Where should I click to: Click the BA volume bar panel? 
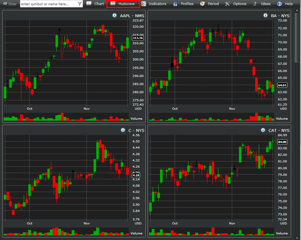click(211, 117)
